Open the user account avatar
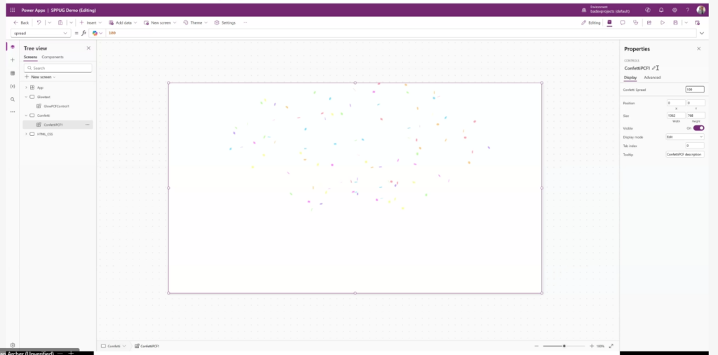Screen dimensions: 718x355 (x=701, y=10)
